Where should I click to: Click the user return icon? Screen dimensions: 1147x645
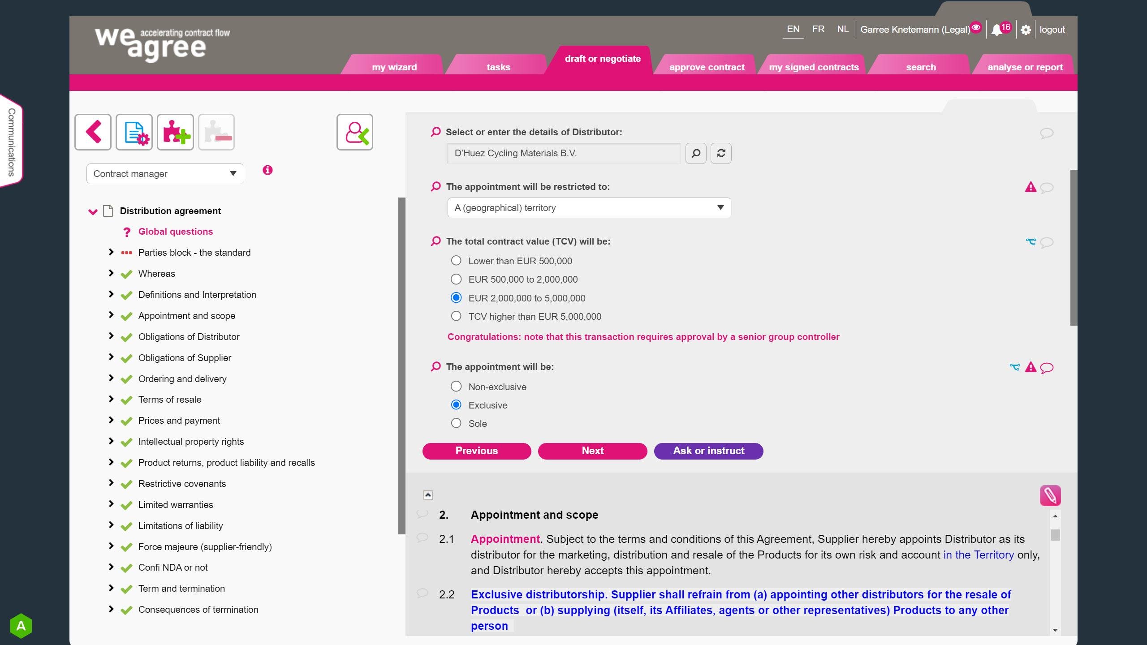tap(354, 132)
